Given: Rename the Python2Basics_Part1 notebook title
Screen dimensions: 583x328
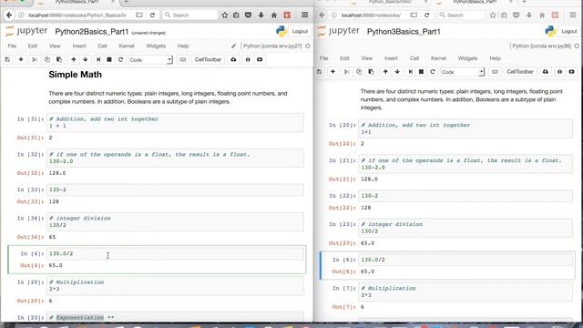Looking at the screenshot, I should pyautogui.click(x=92, y=32).
